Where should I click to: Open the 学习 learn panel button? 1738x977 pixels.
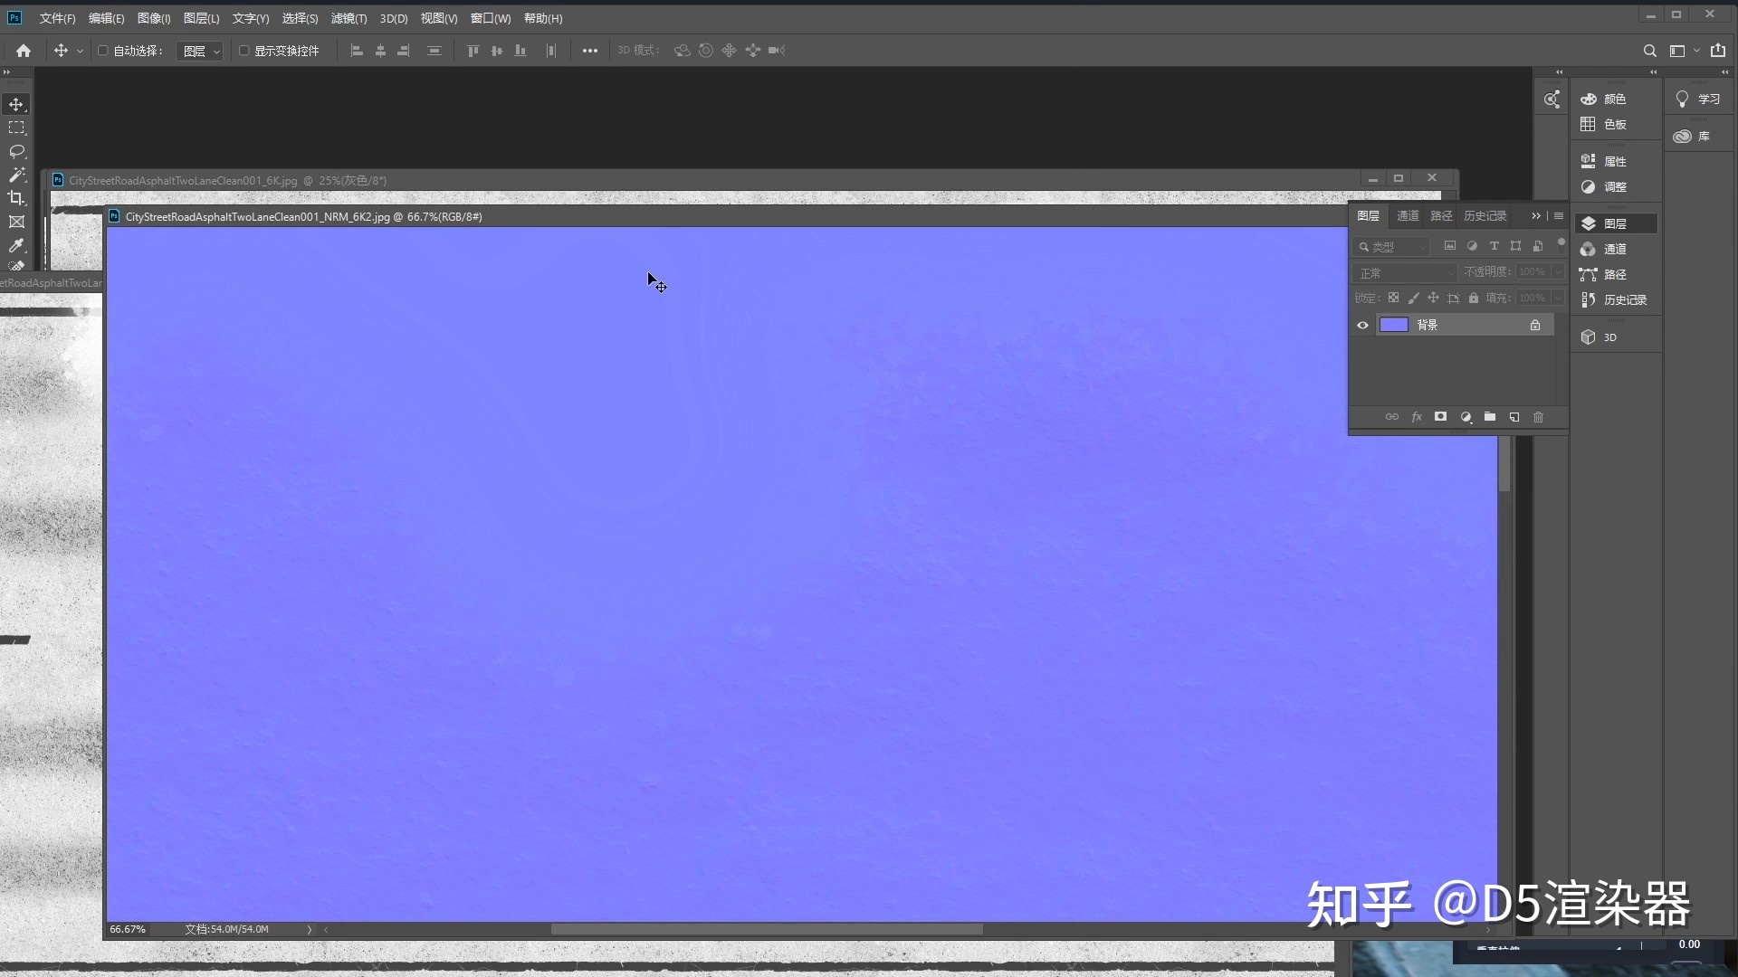[1698, 100]
